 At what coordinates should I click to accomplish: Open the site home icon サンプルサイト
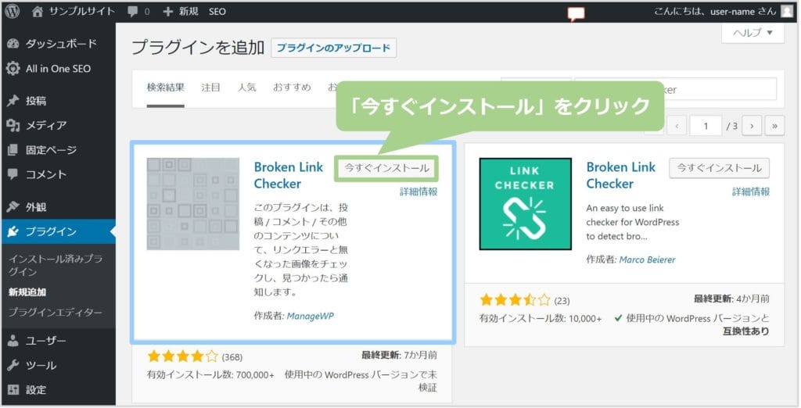tap(38, 12)
